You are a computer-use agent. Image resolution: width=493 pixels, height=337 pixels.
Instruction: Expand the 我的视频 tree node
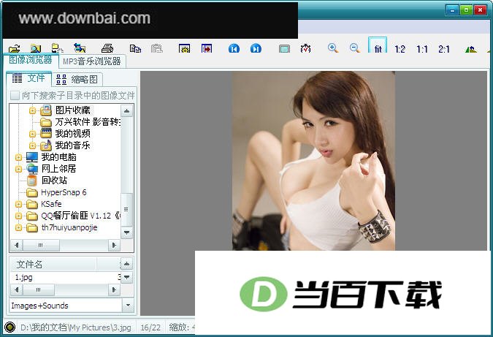click(32, 134)
